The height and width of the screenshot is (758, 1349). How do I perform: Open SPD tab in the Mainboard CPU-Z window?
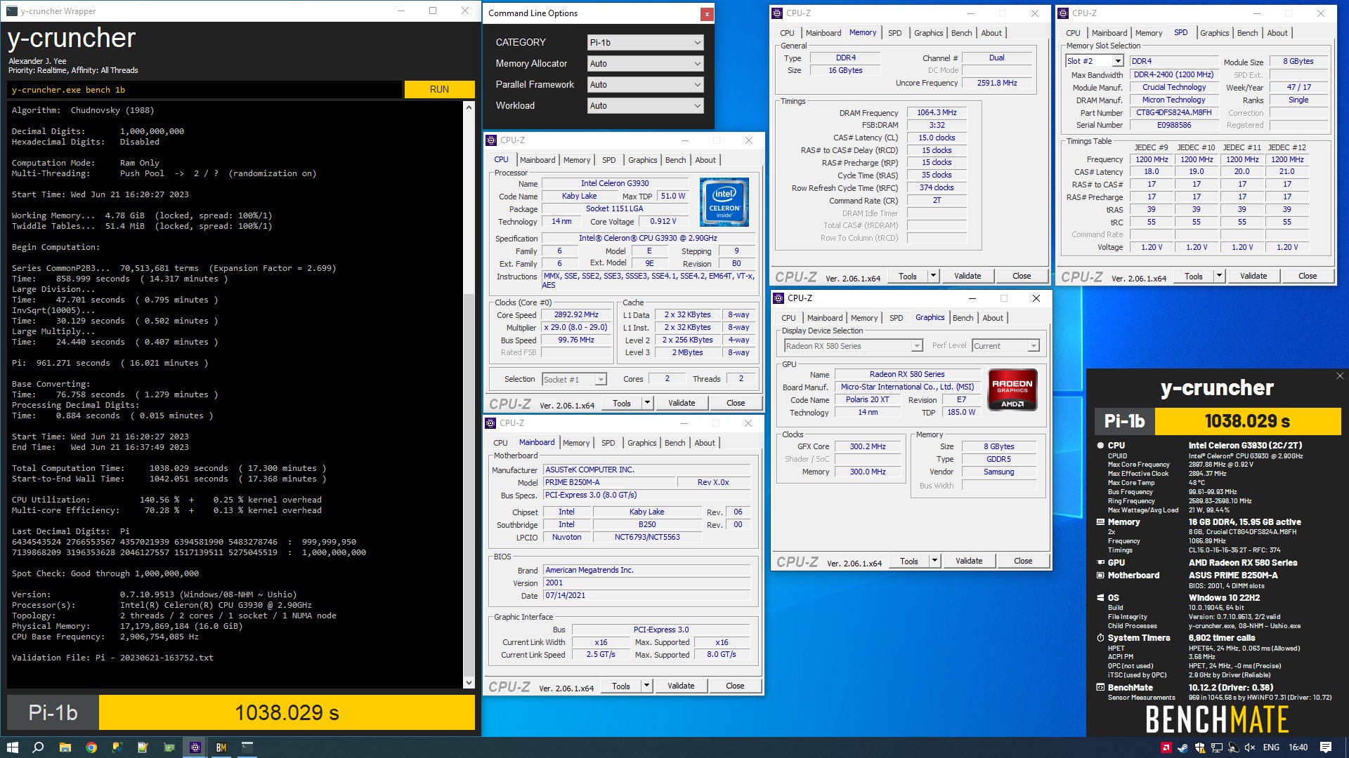coord(608,443)
